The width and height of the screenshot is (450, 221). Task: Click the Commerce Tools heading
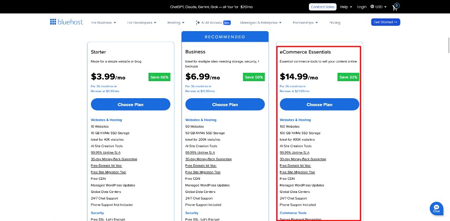point(293,213)
